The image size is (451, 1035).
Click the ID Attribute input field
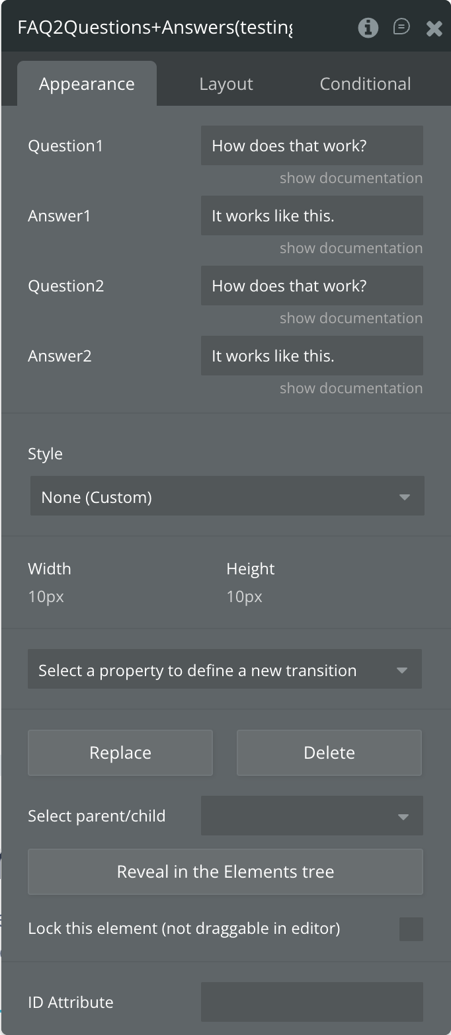pyautogui.click(x=311, y=1001)
